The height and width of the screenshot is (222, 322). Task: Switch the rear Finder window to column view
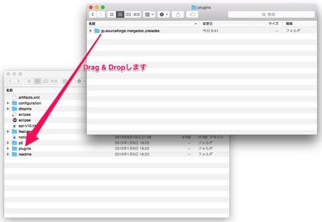[x=46, y=81]
